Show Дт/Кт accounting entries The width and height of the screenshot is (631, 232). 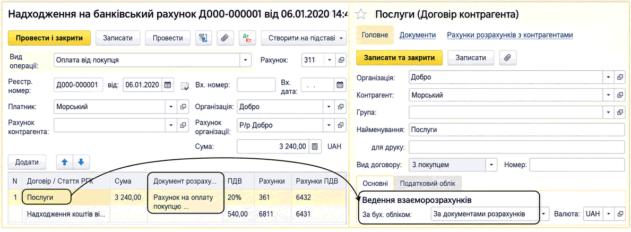tap(247, 38)
